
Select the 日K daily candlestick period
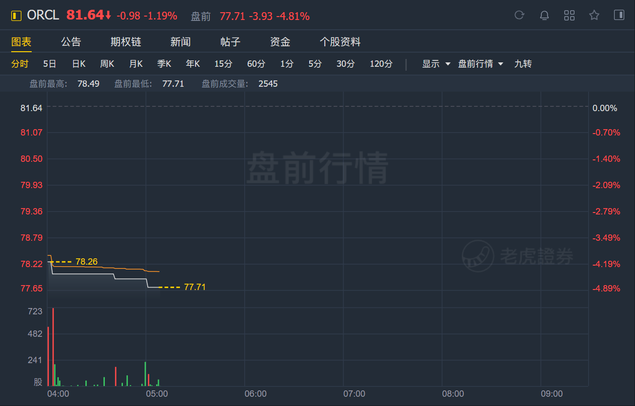(x=79, y=64)
